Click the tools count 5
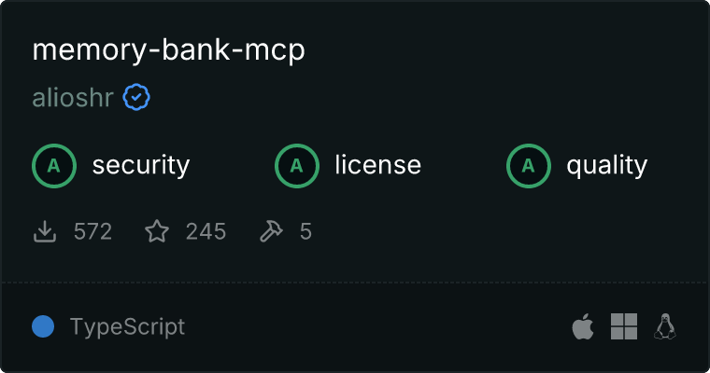710x373 pixels. tap(305, 231)
